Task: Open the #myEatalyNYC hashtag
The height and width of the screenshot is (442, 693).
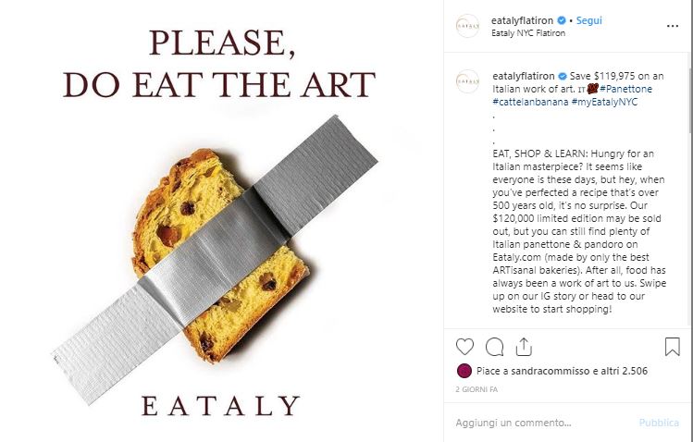Action: point(604,102)
